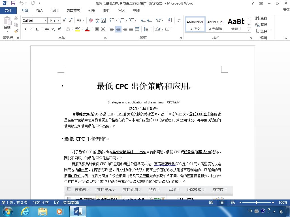Toggle italic formatting
The image size is (290, 217).
pyautogui.click(x=31, y=29)
